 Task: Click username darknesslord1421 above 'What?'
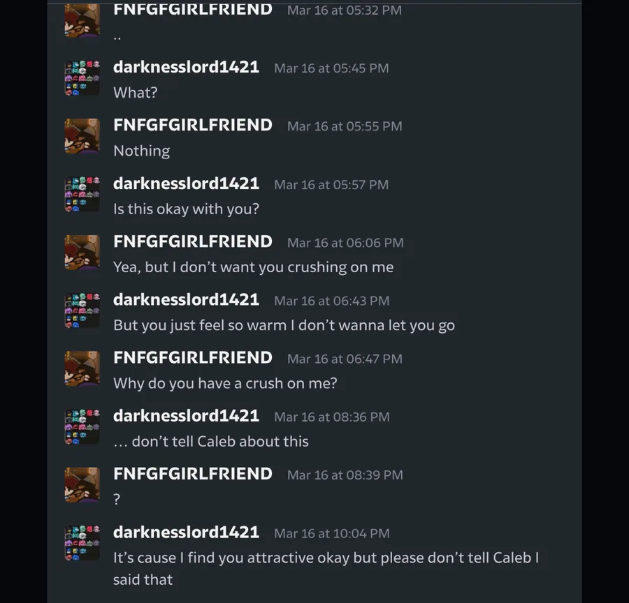[186, 67]
